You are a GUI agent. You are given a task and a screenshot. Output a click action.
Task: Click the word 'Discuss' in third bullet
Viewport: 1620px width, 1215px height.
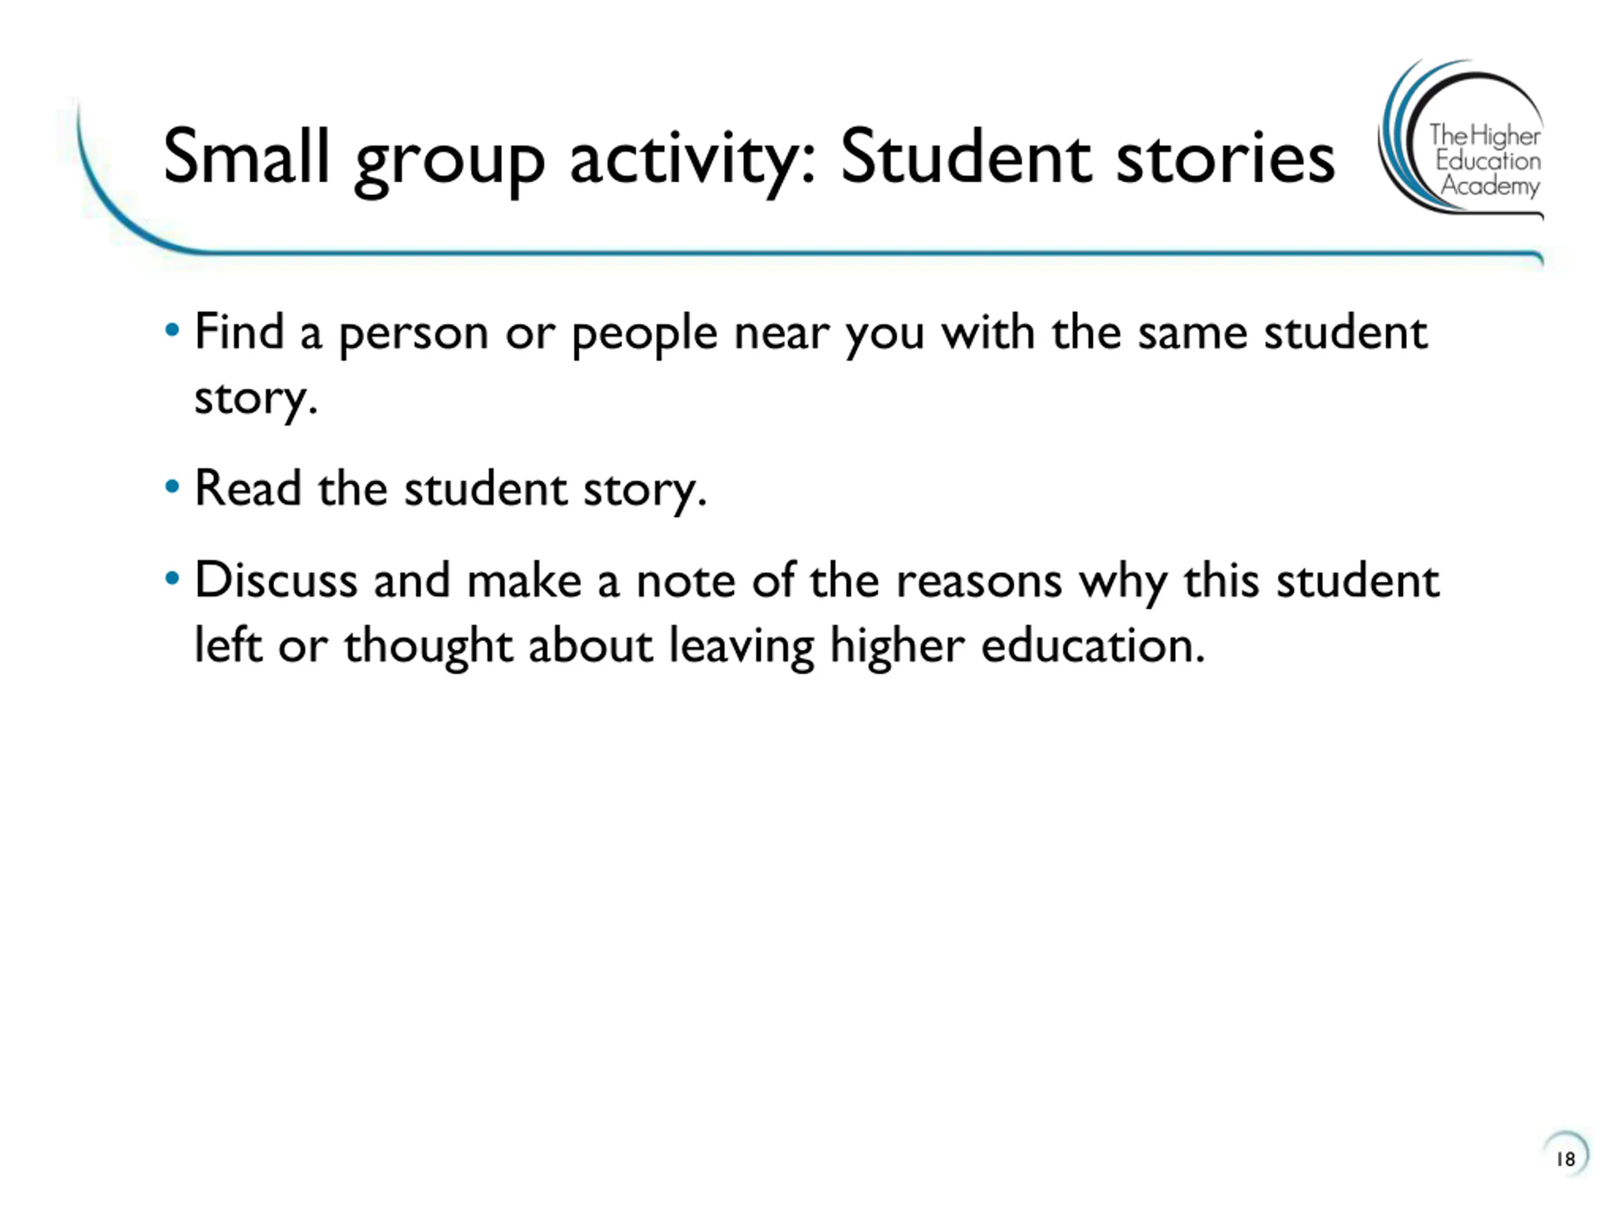point(275,580)
